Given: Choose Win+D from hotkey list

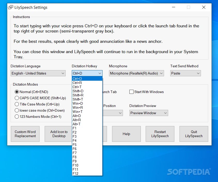Looking at the screenshot, I should (x=87, y=103).
